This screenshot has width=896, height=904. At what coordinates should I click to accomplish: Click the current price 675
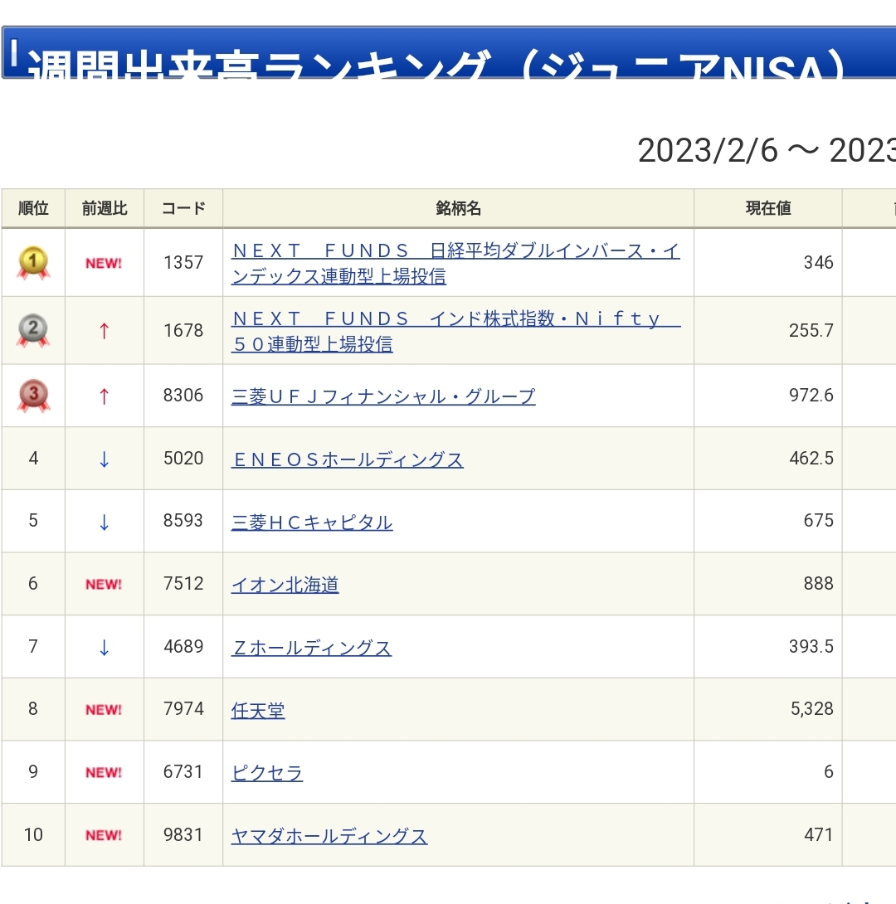pos(819,521)
